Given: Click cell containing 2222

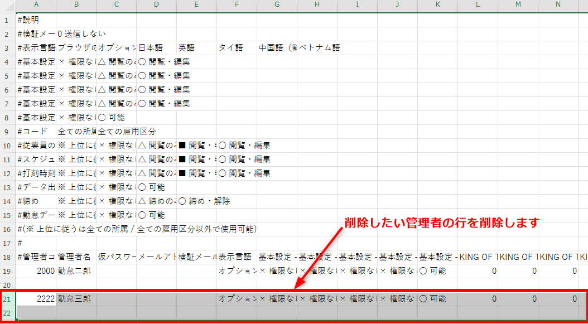Looking at the screenshot, I should pos(36,299).
